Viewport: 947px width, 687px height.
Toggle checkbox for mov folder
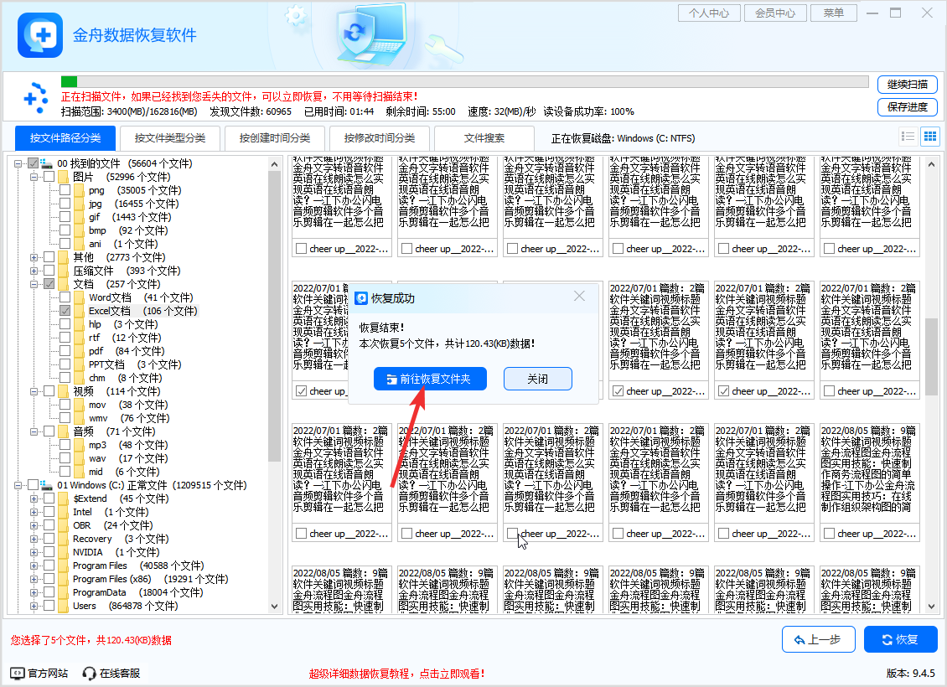(65, 405)
